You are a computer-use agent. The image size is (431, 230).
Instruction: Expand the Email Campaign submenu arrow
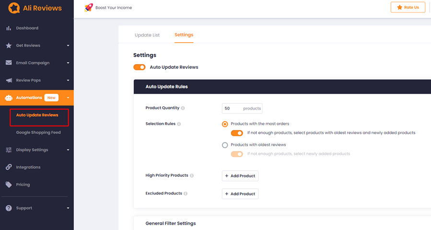68,63
